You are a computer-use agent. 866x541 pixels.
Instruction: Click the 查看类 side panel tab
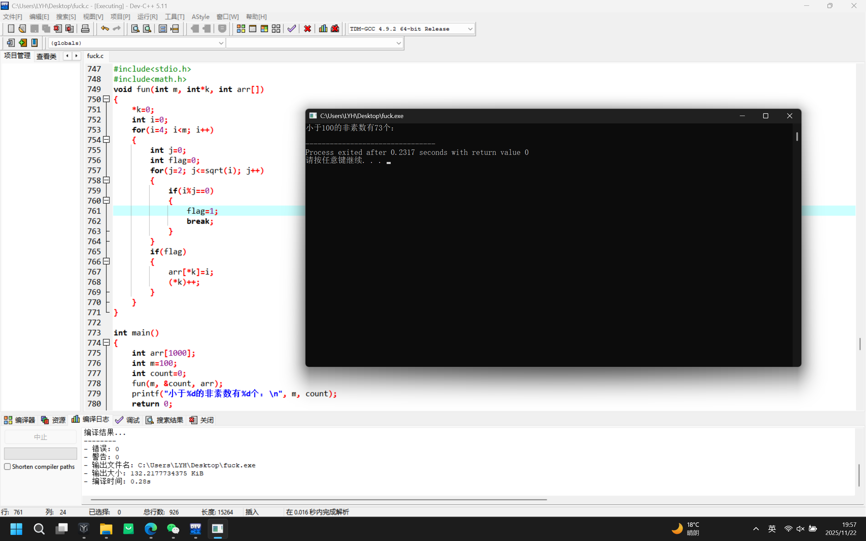point(47,56)
